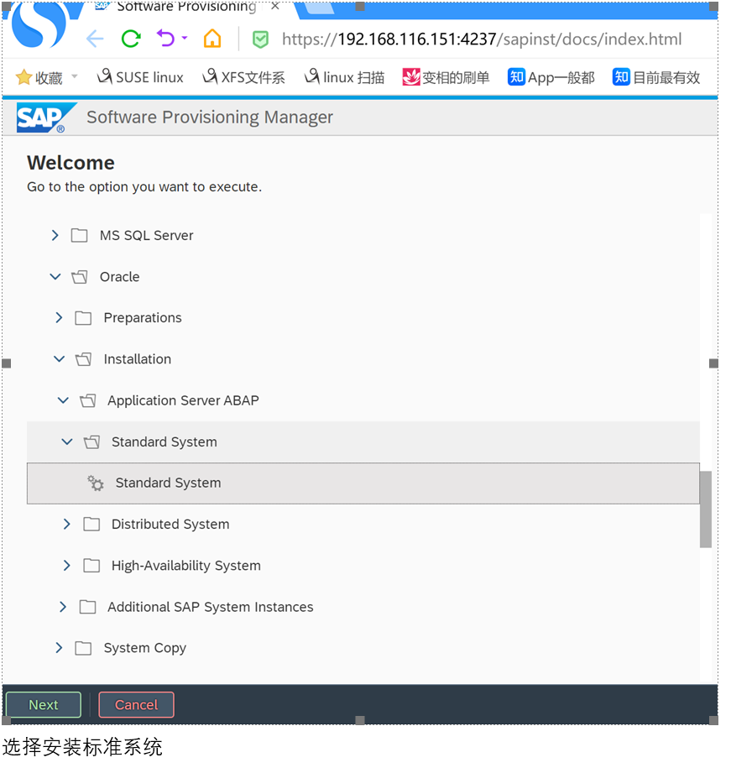Image resolution: width=731 pixels, height=768 pixels.
Task: Click High-Availability System folder icon
Action: (91, 566)
